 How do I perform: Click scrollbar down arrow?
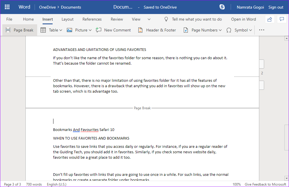coord(286,178)
